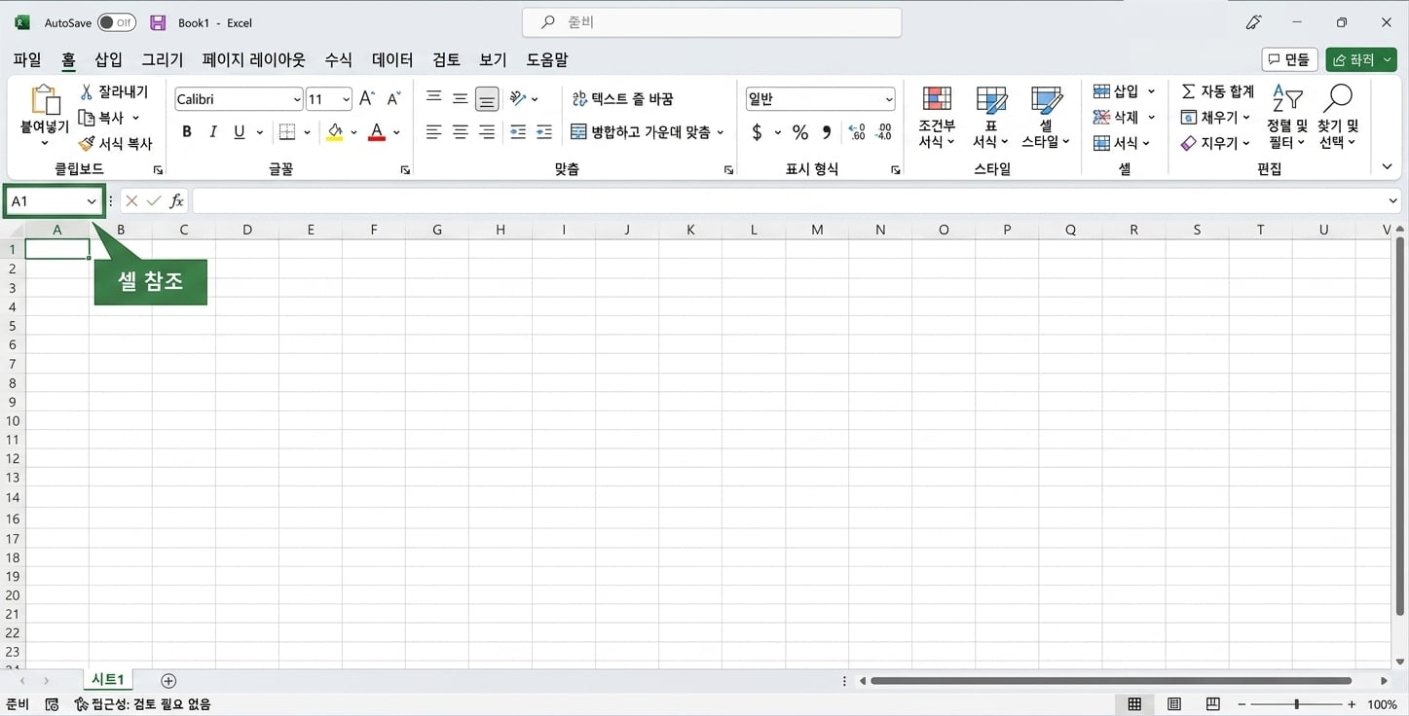Click AutoSum (자동 합계)

tap(1217, 91)
